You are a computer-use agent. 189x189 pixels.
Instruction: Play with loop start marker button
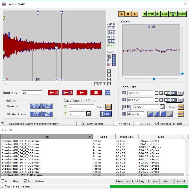point(53,93)
